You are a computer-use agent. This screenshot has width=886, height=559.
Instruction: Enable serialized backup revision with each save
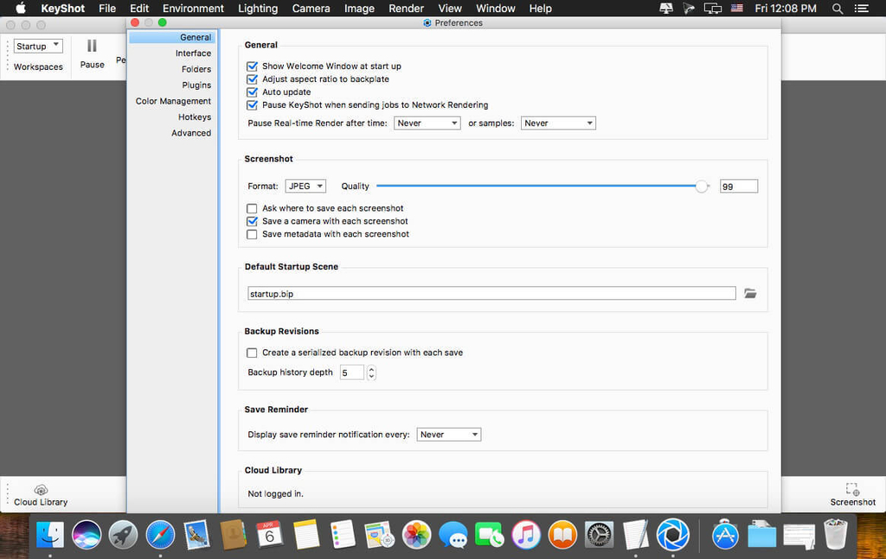click(x=252, y=353)
